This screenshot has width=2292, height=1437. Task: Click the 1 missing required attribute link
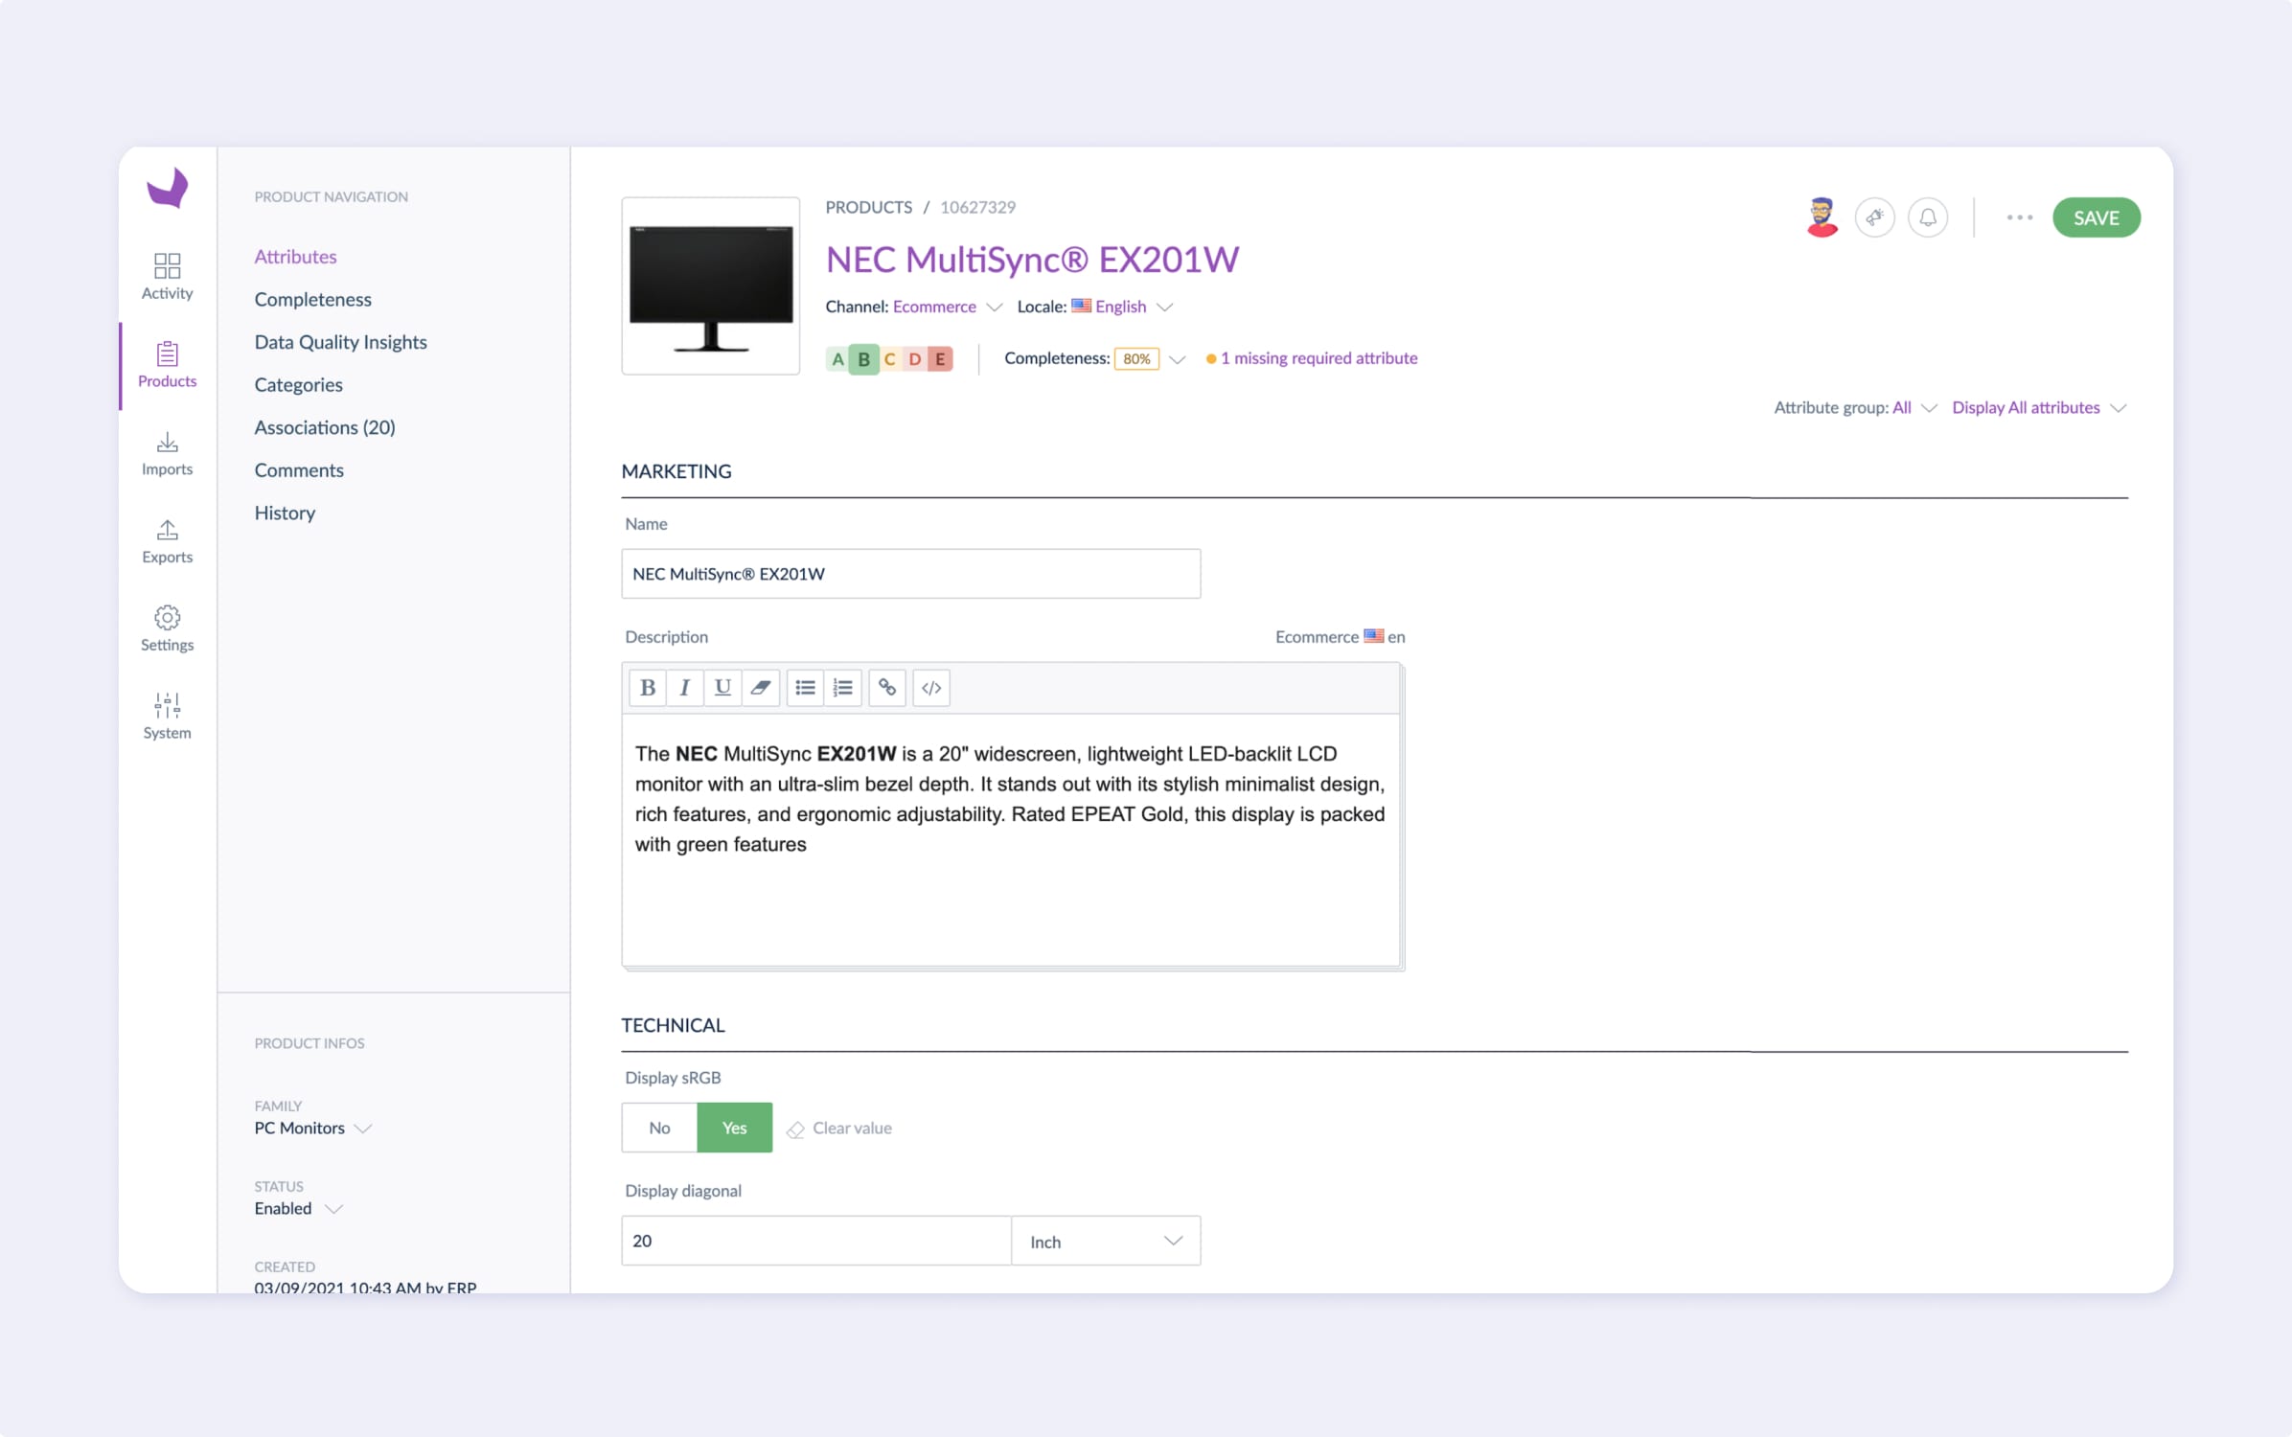coord(1318,357)
